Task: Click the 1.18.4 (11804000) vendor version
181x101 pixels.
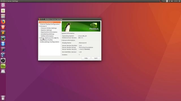Action: pos(84,49)
